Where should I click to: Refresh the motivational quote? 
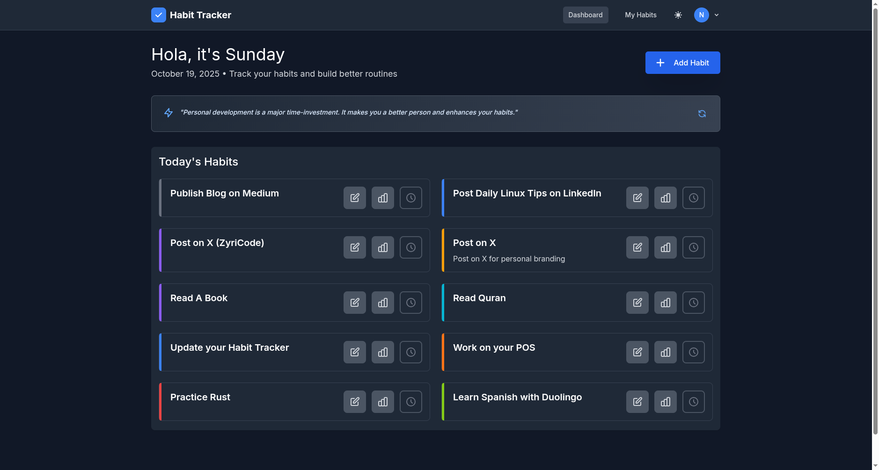[x=702, y=113]
